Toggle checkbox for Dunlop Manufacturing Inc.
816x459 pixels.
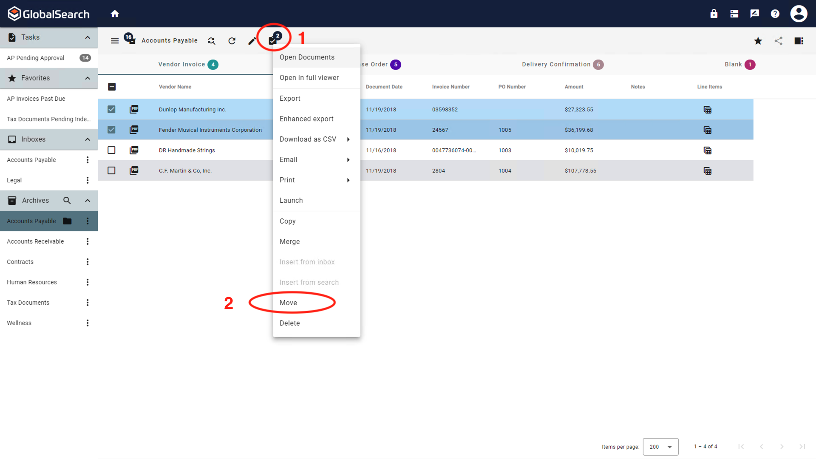pyautogui.click(x=111, y=109)
